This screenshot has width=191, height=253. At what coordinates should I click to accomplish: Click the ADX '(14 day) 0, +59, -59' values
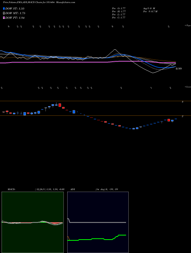[x=107, y=189]
